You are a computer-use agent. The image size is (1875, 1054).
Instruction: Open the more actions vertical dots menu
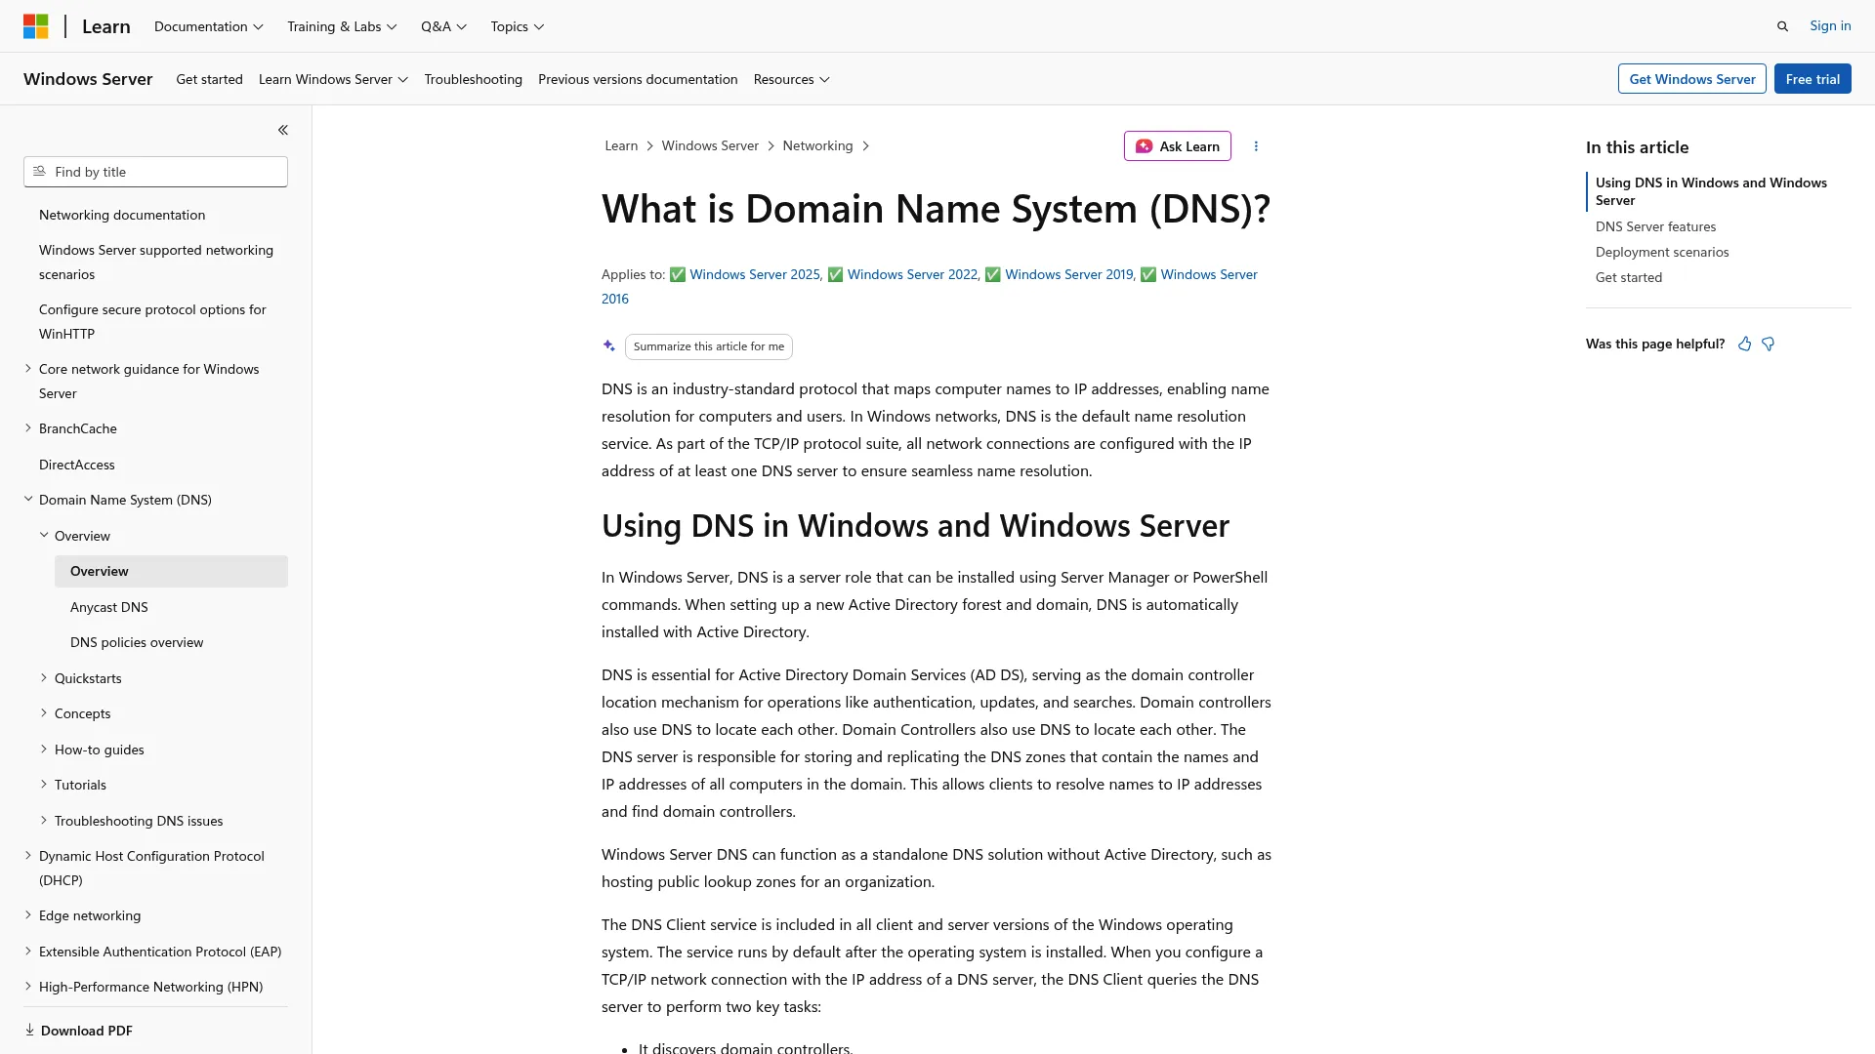click(x=1256, y=146)
